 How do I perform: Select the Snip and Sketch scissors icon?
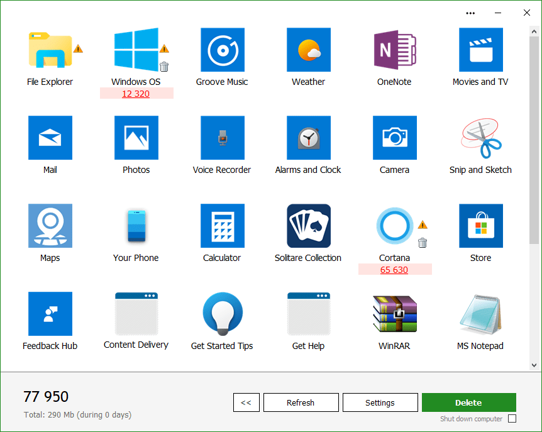[480, 138]
